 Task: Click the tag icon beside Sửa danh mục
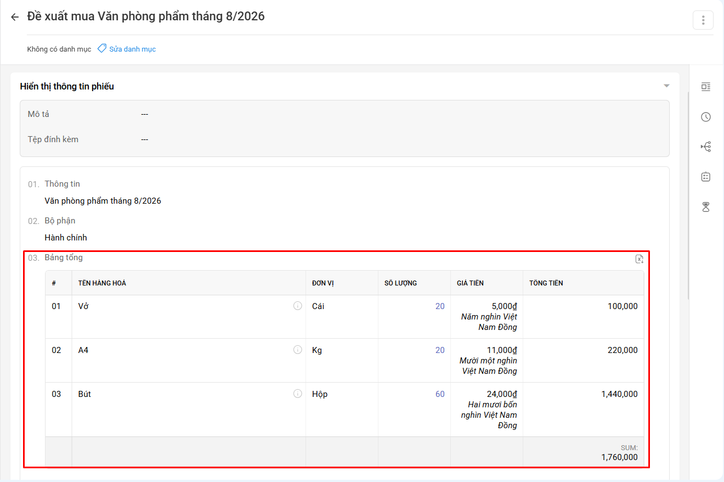tap(101, 48)
